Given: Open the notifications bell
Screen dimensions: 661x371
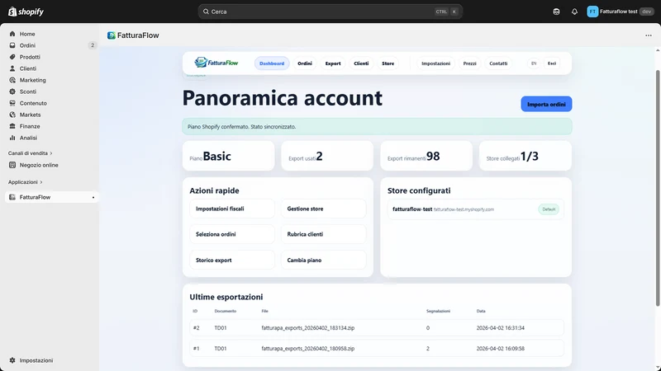Looking at the screenshot, I should tap(574, 12).
